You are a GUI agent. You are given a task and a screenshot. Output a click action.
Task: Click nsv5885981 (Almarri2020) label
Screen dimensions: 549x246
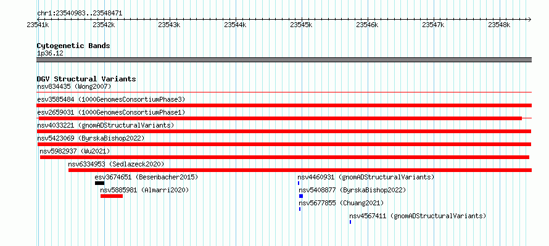[x=144, y=190]
